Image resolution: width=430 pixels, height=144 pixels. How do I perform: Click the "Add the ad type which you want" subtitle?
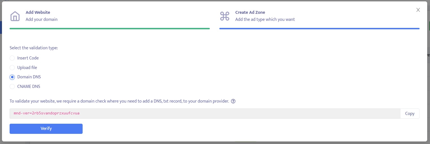coord(265,19)
